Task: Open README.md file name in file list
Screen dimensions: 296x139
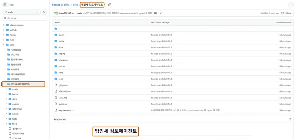Action: [x=64, y=91]
